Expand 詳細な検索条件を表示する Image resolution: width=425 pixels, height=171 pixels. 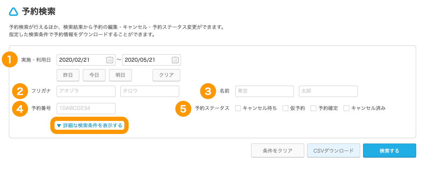89,126
